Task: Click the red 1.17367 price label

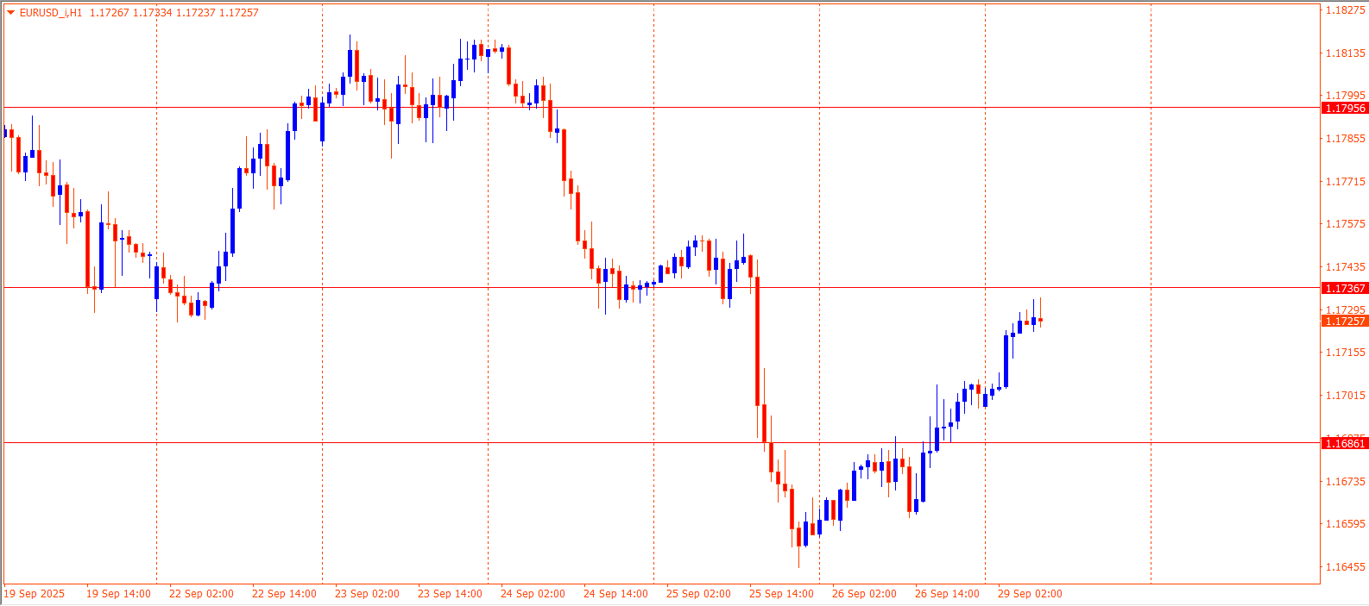Action: (x=1345, y=288)
